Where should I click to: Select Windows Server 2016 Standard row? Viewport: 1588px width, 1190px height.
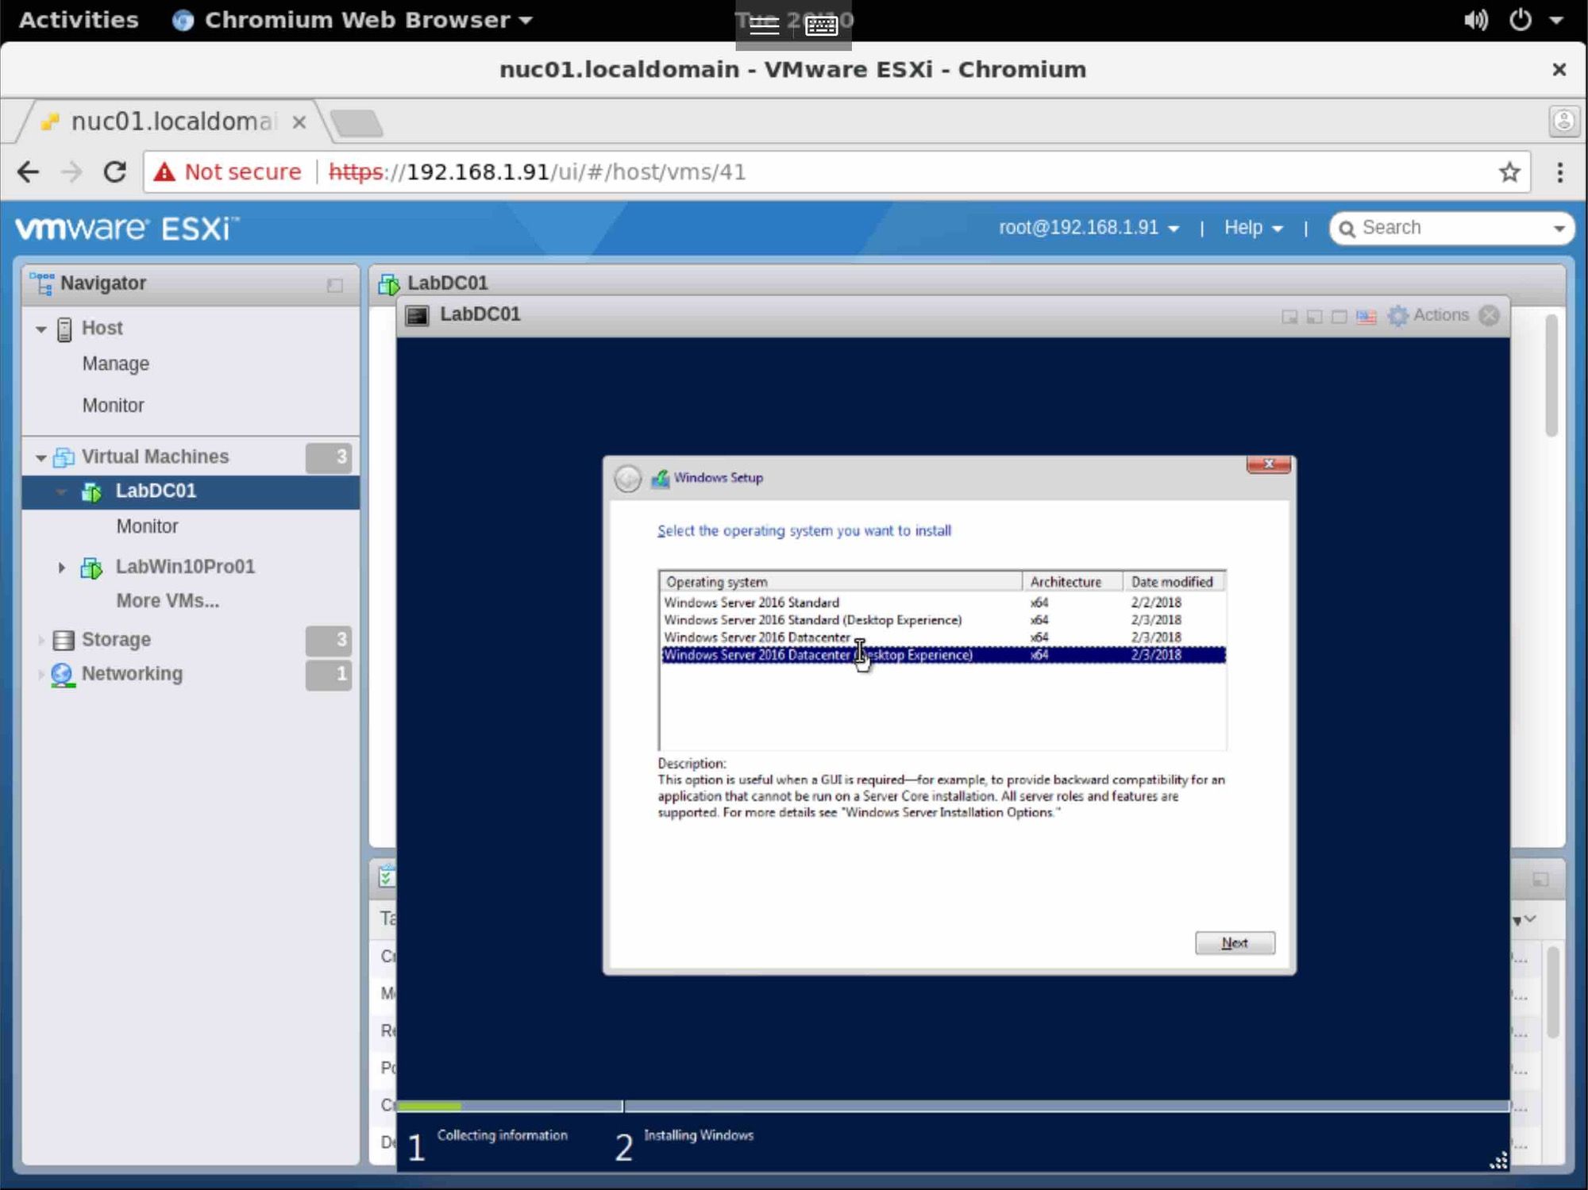tap(943, 603)
